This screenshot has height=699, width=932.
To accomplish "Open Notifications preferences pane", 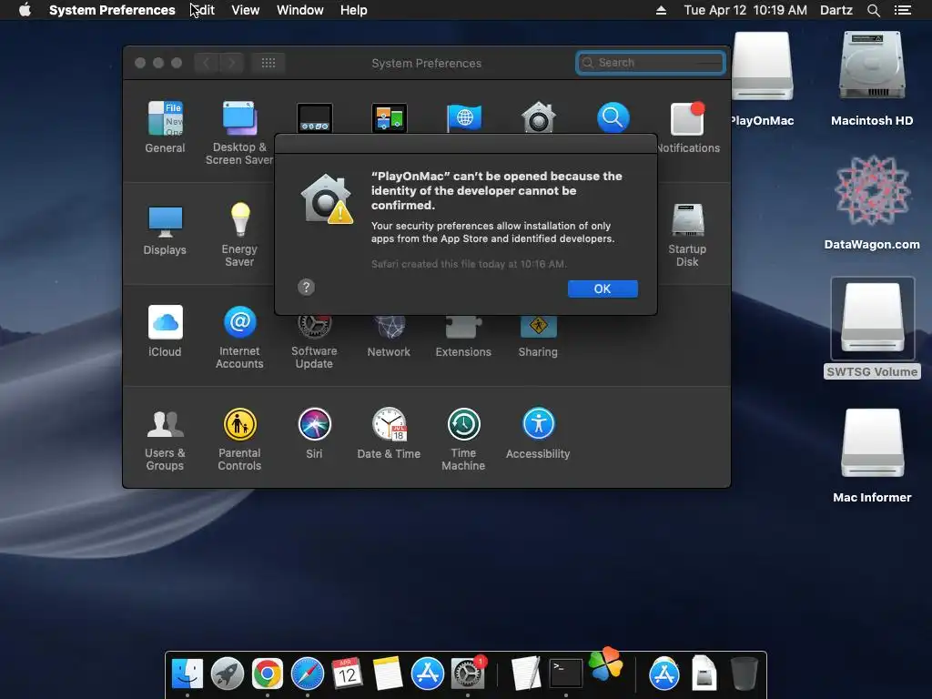I will click(x=688, y=127).
